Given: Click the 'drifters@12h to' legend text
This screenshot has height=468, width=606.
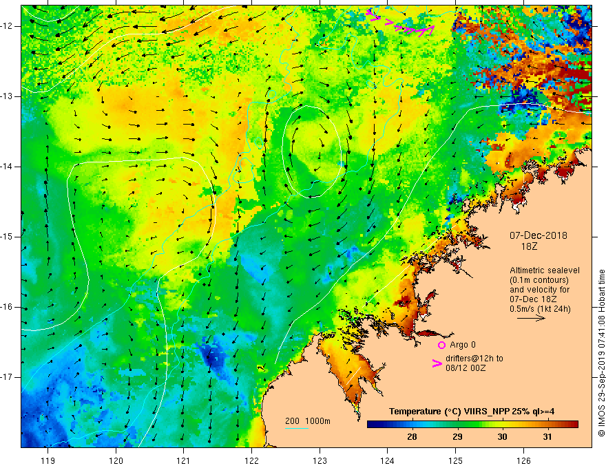Looking at the screenshot, I should coord(474,359).
